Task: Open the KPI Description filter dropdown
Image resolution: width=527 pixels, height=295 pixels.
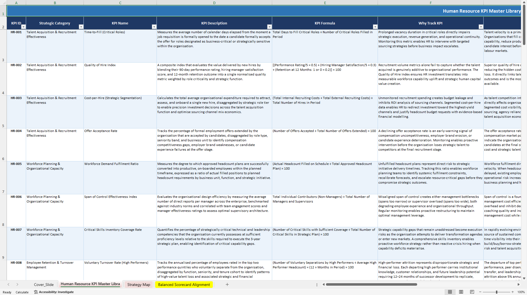Action: (269, 27)
